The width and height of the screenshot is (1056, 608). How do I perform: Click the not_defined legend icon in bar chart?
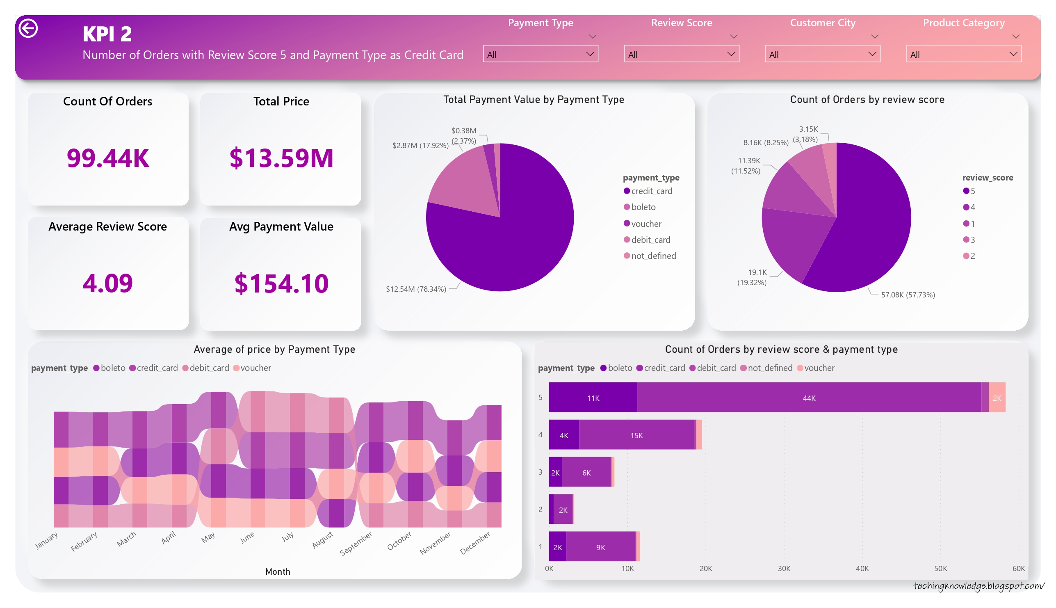click(742, 368)
